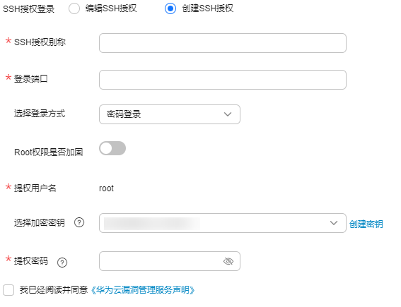Click the 我已经阅读并同意 label text
The image size is (401, 307).
pyautogui.click(x=54, y=290)
